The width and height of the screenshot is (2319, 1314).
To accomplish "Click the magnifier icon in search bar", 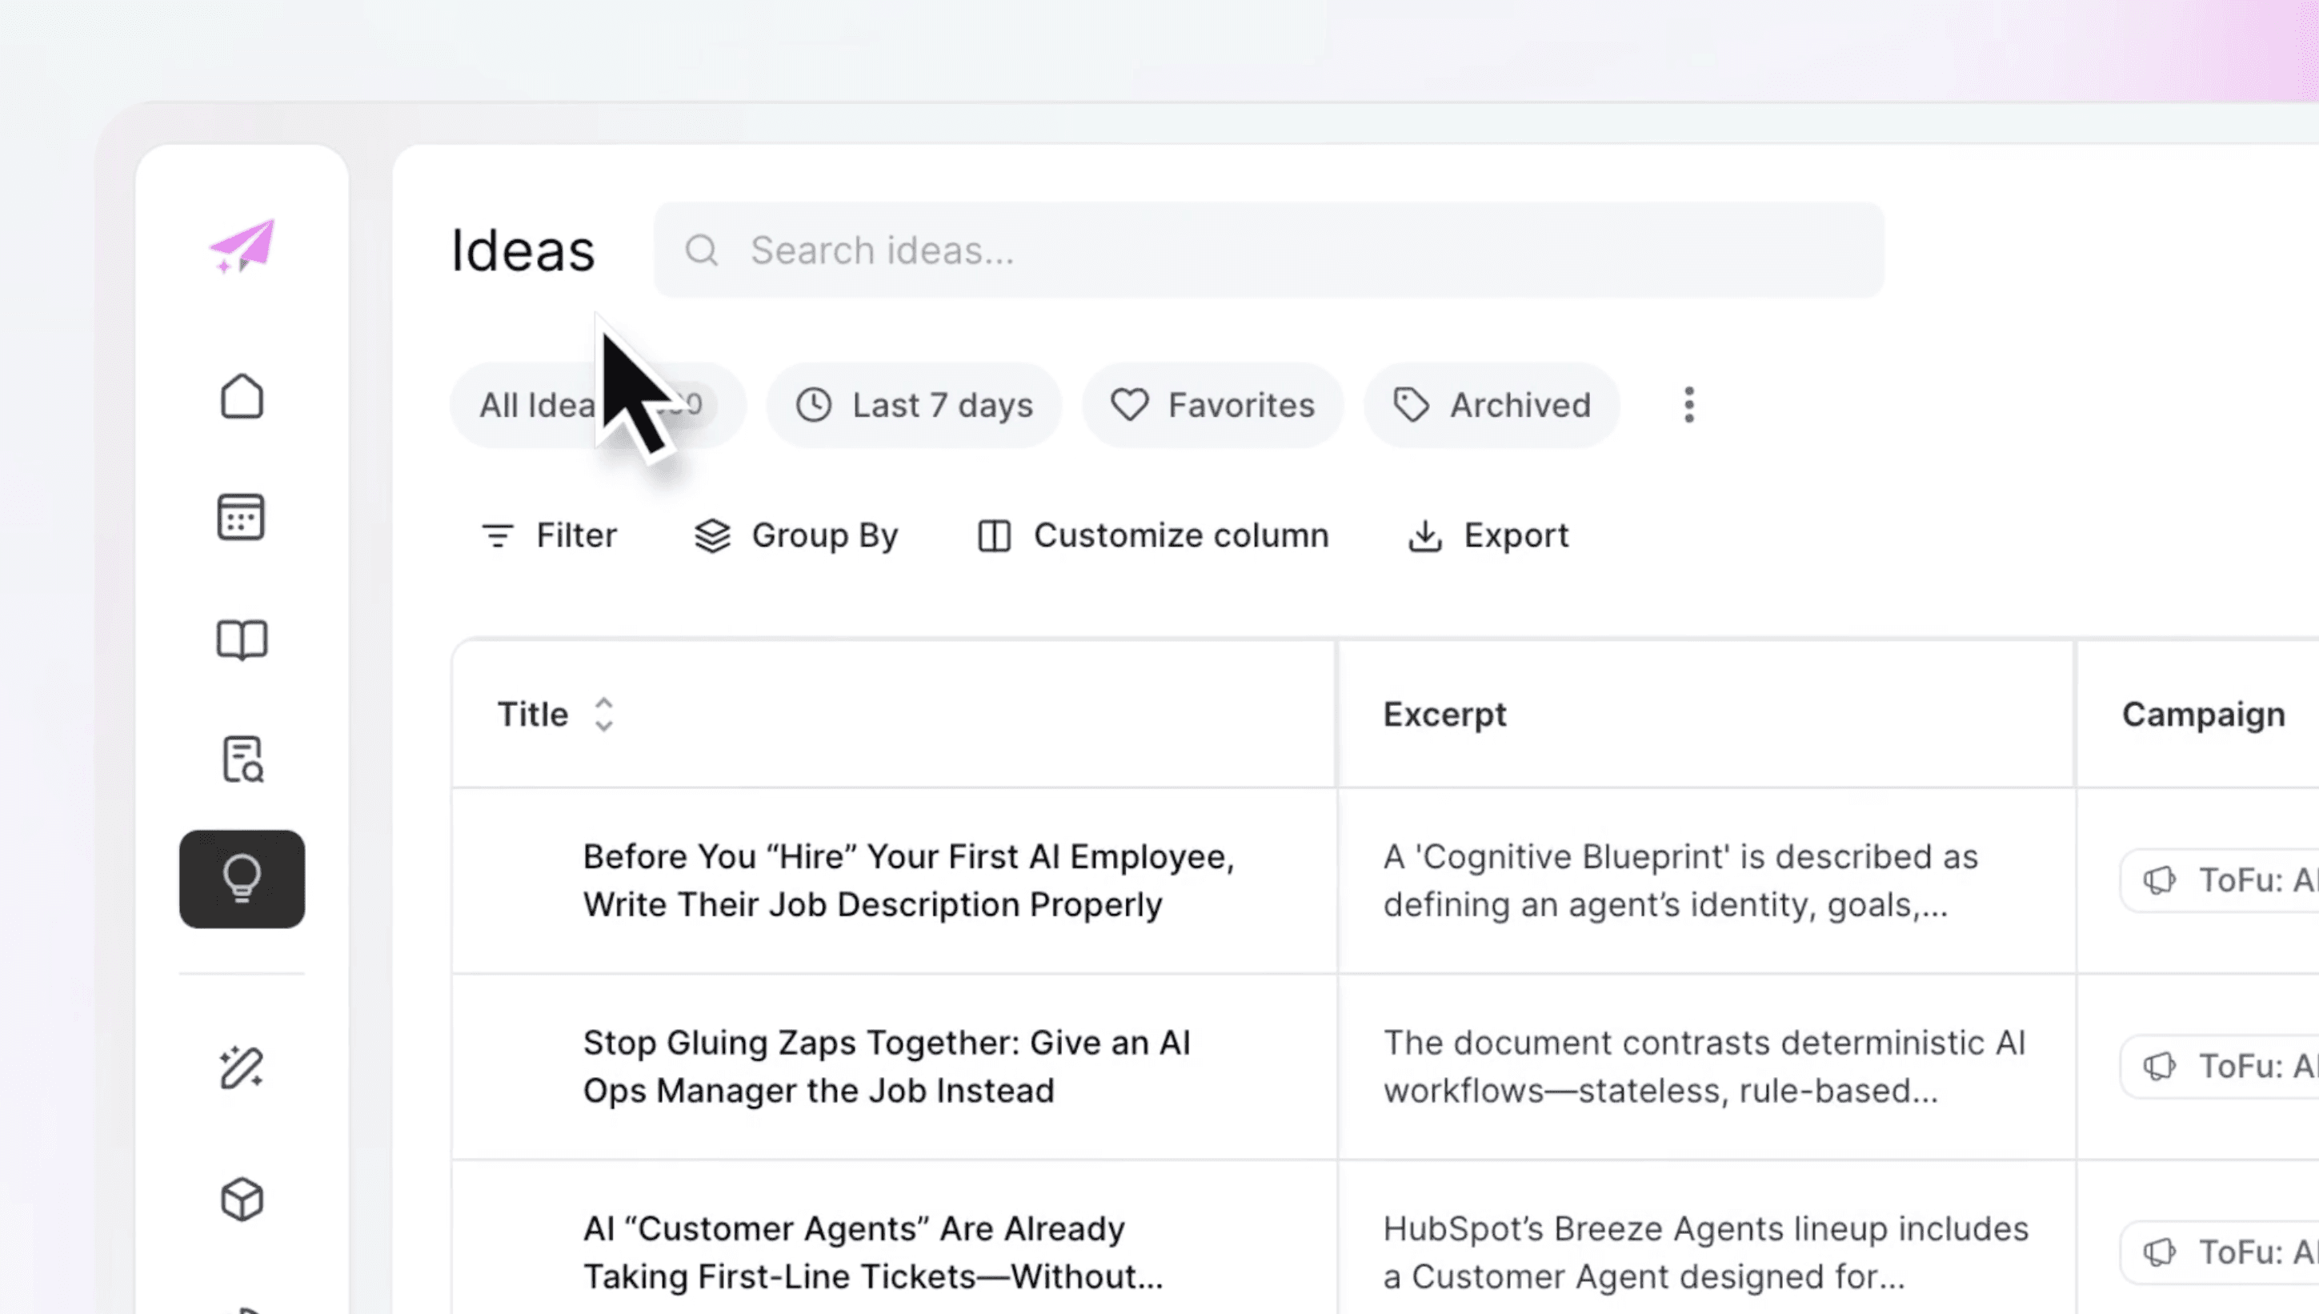I will [x=701, y=250].
